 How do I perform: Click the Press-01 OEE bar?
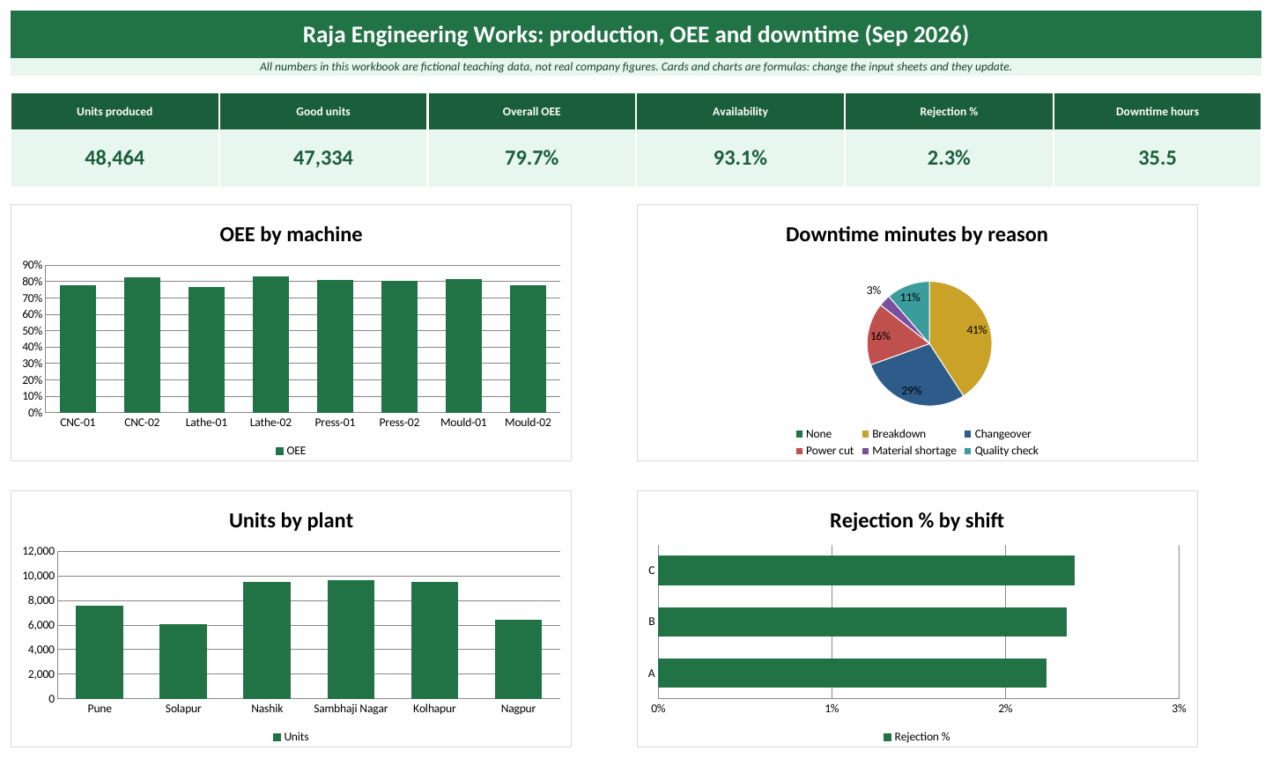tap(335, 346)
